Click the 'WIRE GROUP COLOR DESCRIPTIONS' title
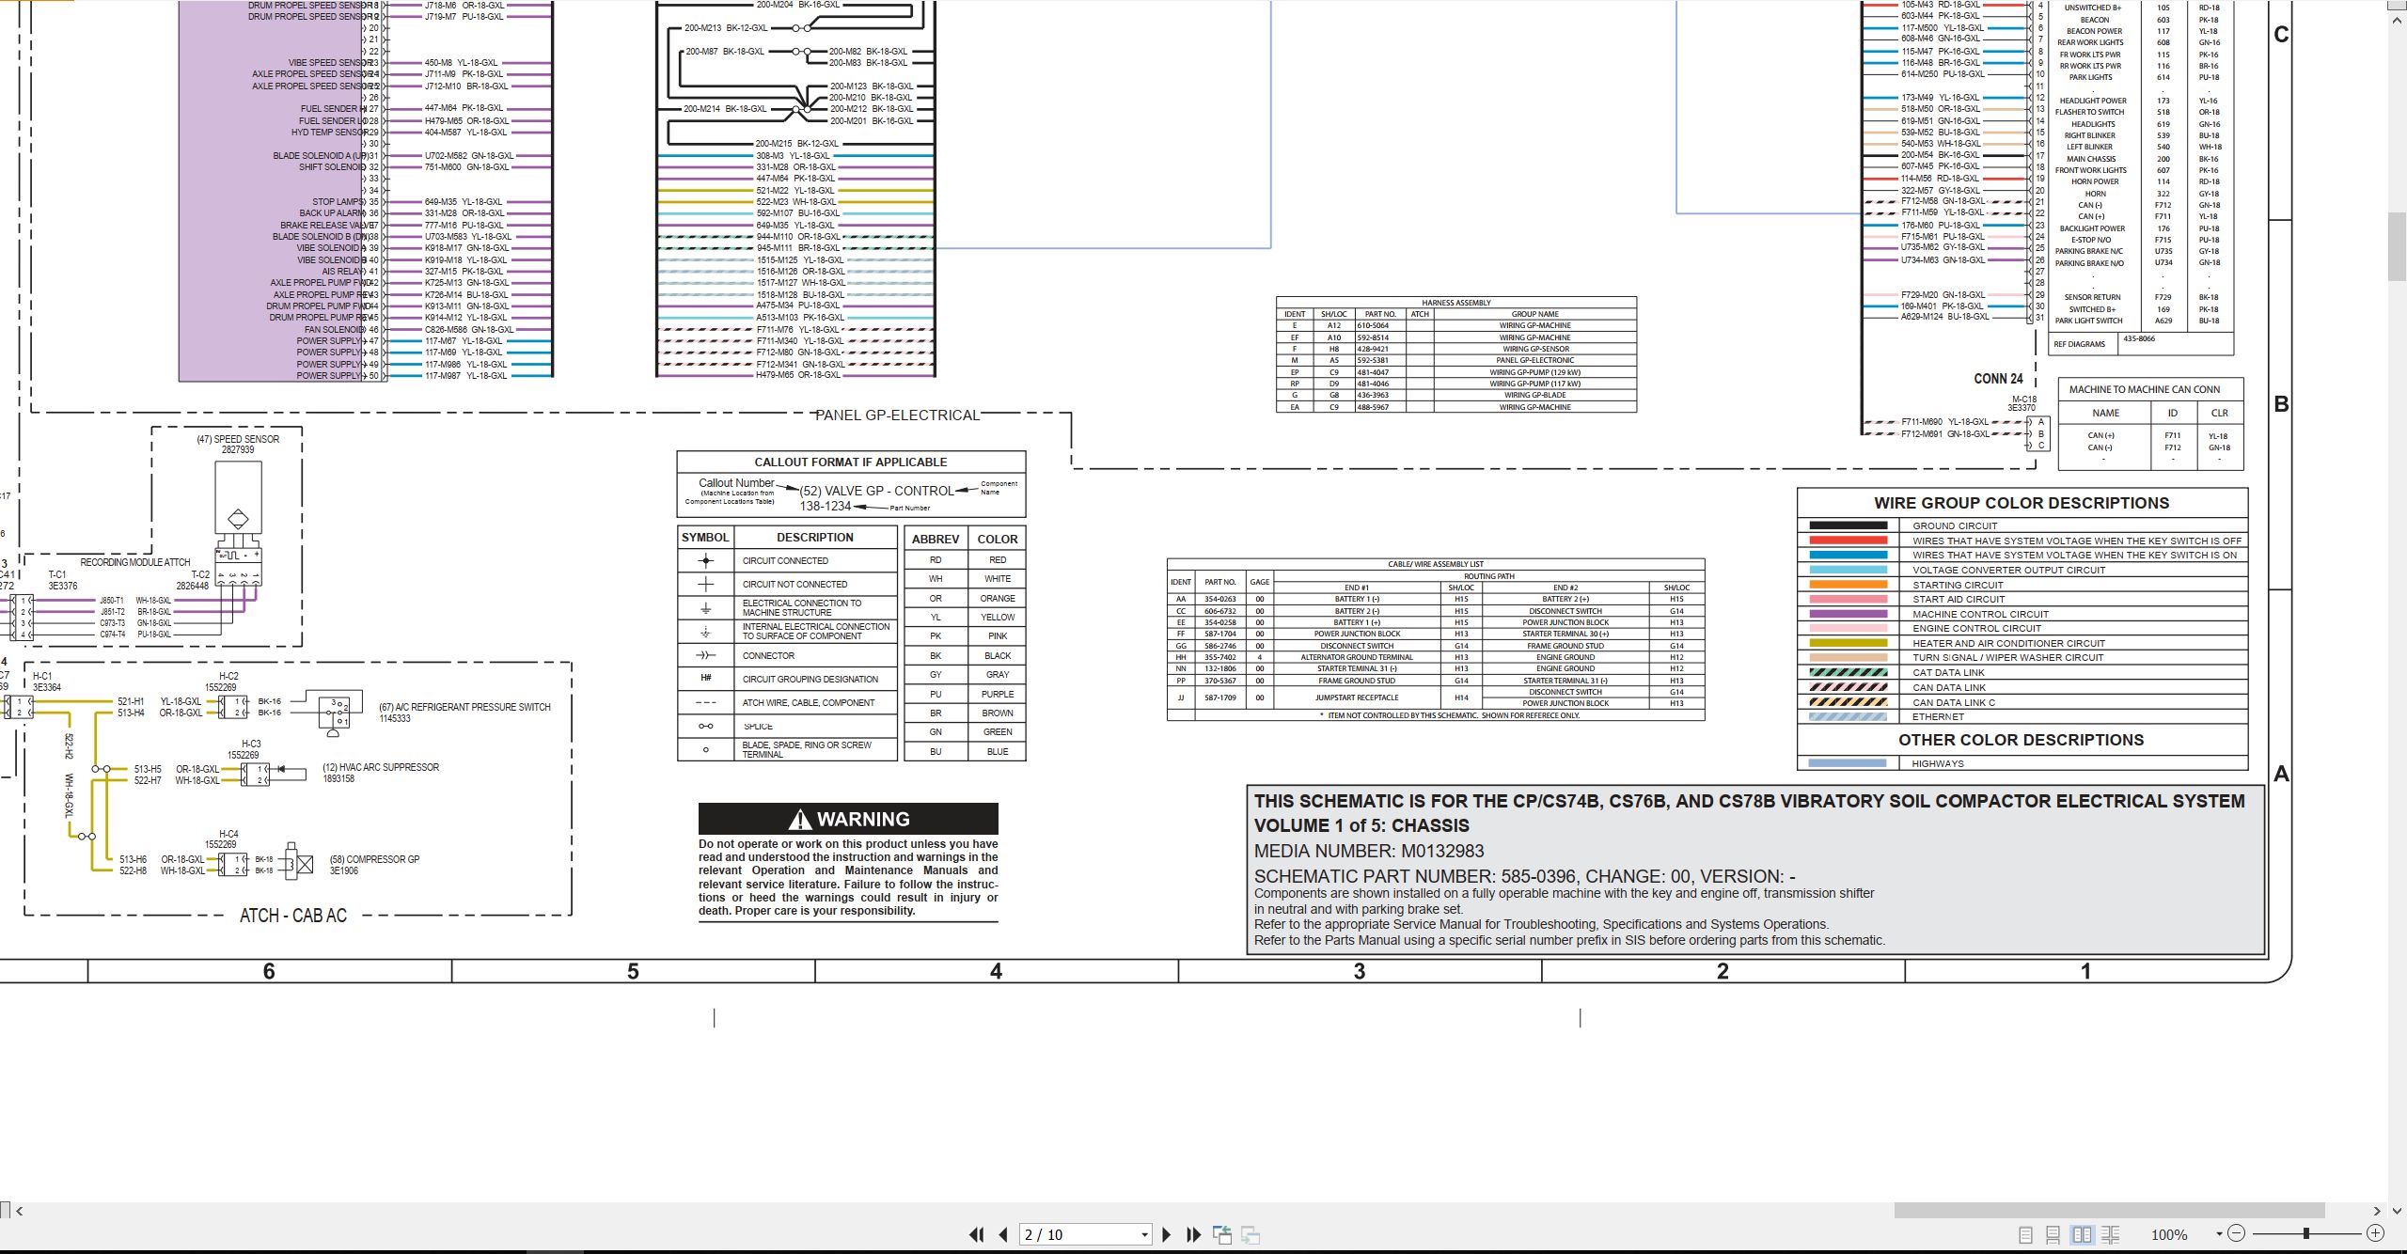Image resolution: width=2407 pixels, height=1254 pixels. coord(2022,503)
